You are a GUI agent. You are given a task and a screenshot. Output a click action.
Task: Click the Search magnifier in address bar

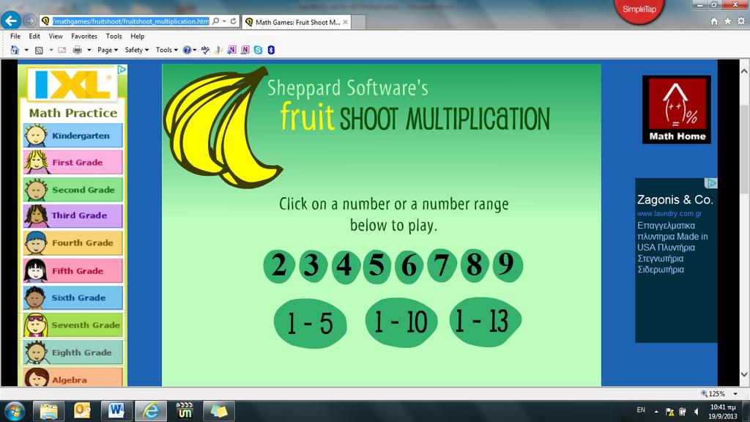coord(216,21)
